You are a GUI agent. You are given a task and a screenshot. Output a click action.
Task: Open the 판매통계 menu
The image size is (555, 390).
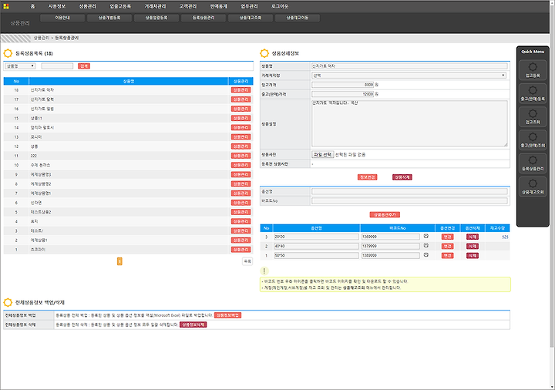point(218,6)
